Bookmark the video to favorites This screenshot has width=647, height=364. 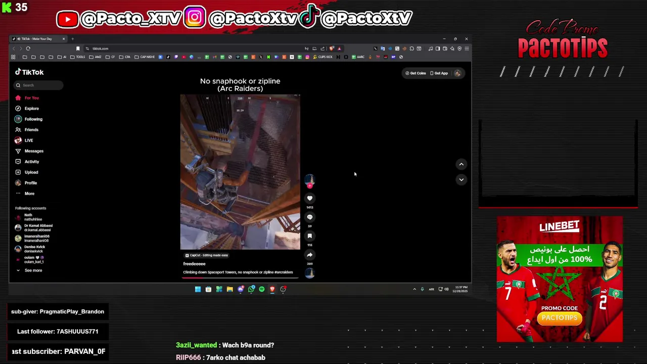coord(310,236)
